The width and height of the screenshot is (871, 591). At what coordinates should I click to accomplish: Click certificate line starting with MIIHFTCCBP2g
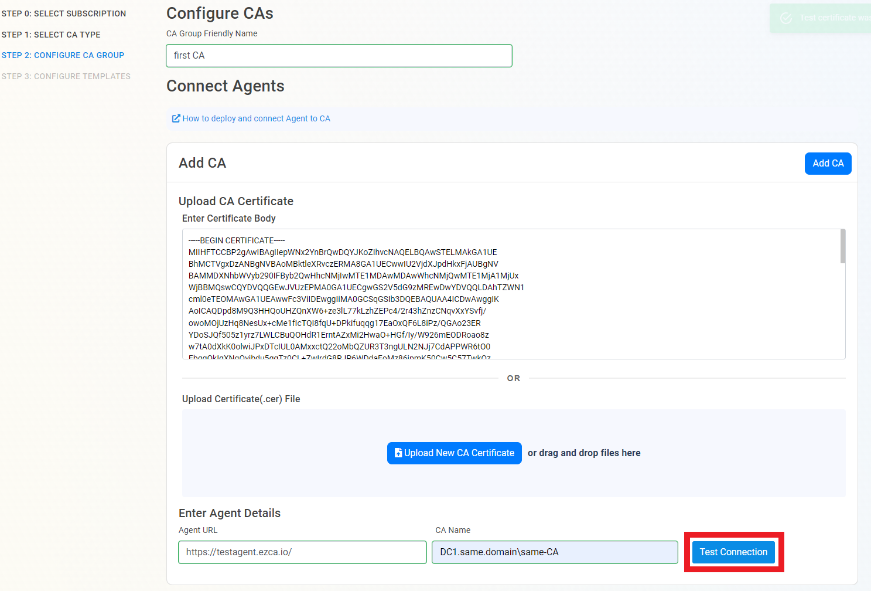point(343,252)
